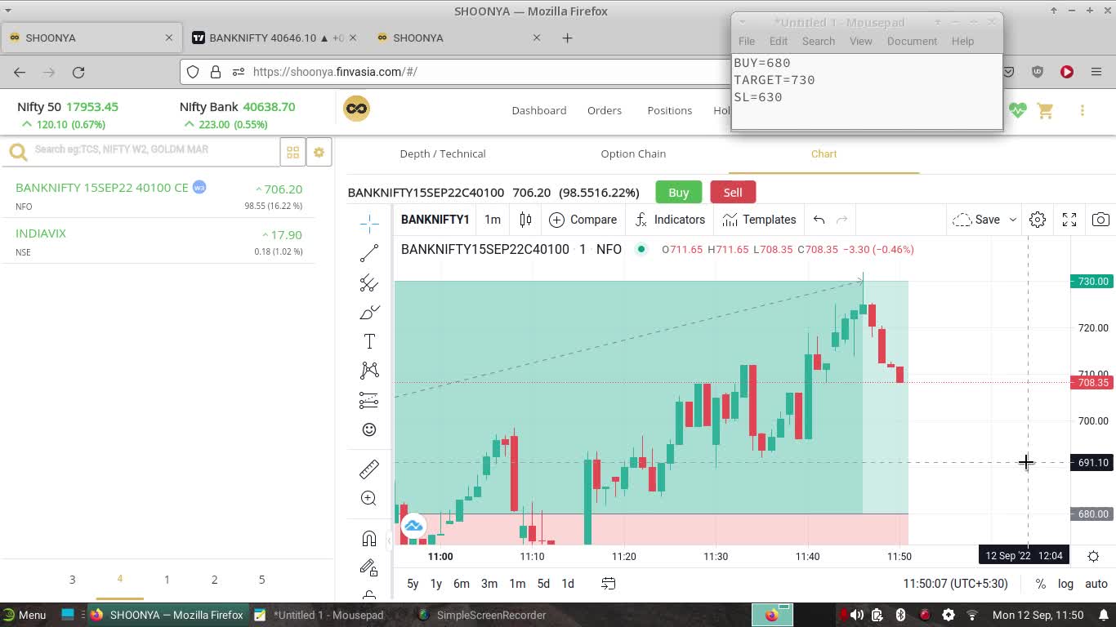Open the prediction and measurement tools
This screenshot has width=1116, height=627.
(x=369, y=400)
